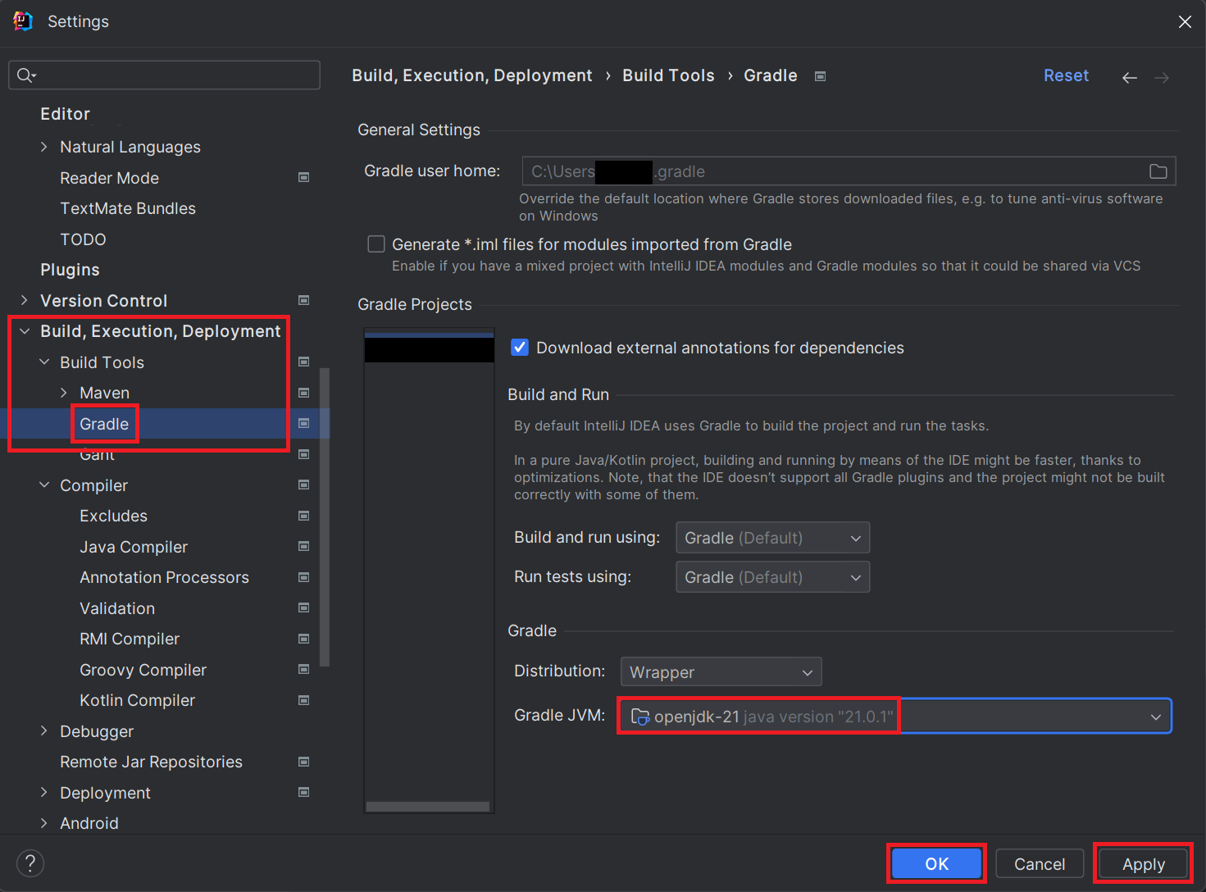Click the browse folder icon for Gradle user home

[x=1158, y=171]
